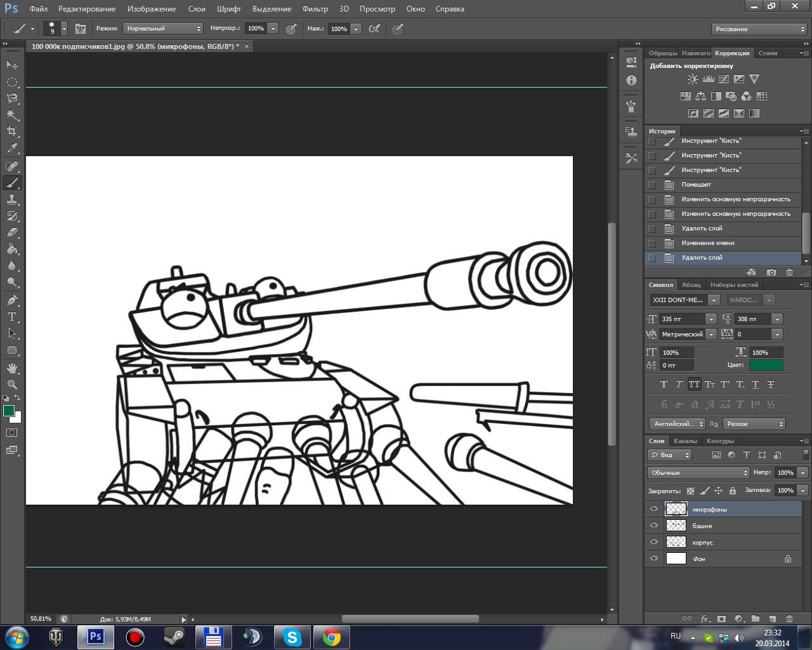Screen dimensions: 812x650
Task: Select the Horizontal Type tool
Action: tap(12, 317)
